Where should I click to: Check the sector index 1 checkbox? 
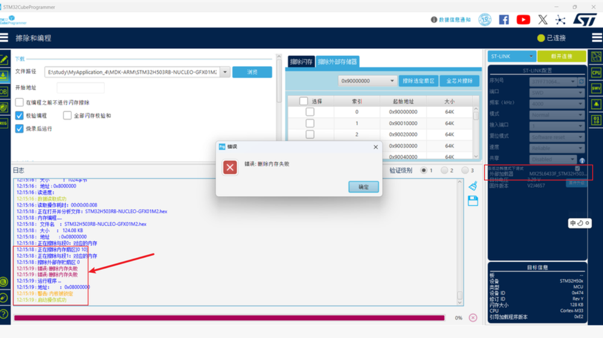(x=310, y=123)
